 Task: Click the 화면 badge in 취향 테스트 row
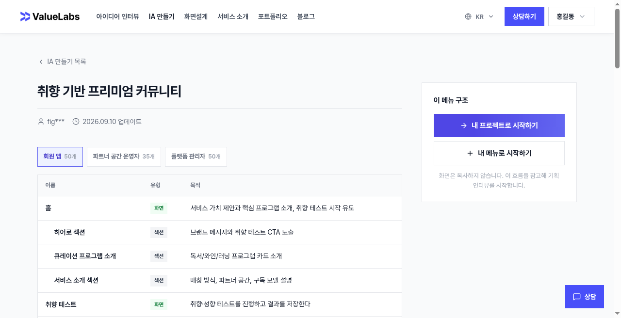pyautogui.click(x=159, y=304)
